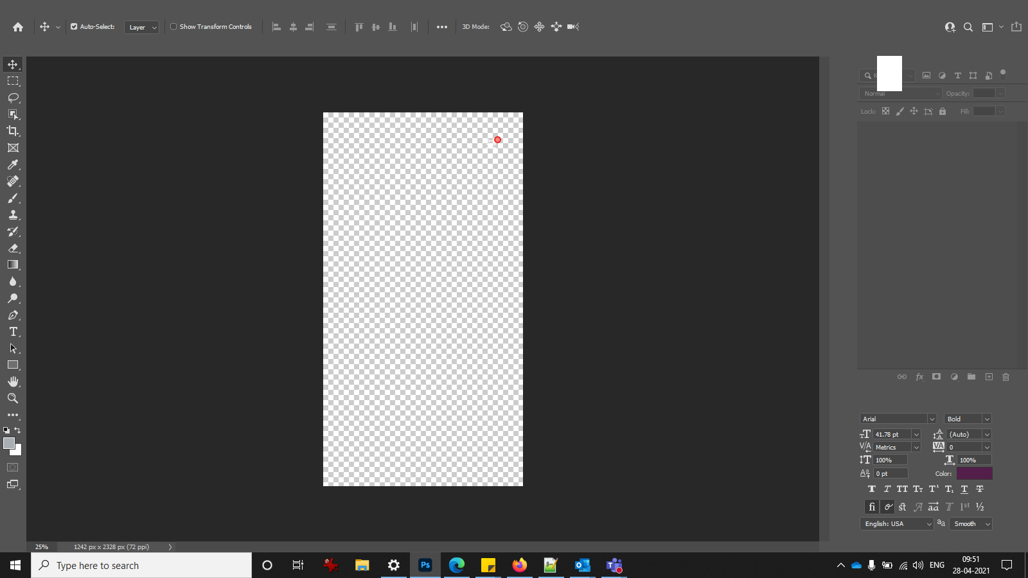This screenshot has height=578, width=1028.
Task: Click the delete layer trash icon
Action: point(1006,377)
